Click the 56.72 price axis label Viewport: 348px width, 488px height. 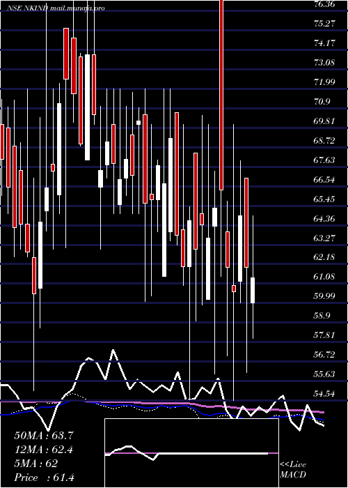[x=324, y=355]
